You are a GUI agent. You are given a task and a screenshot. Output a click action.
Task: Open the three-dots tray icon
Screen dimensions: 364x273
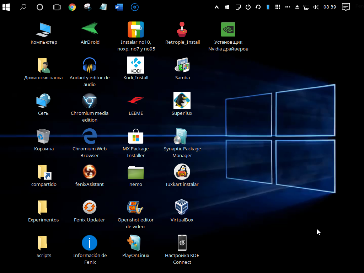288,7
